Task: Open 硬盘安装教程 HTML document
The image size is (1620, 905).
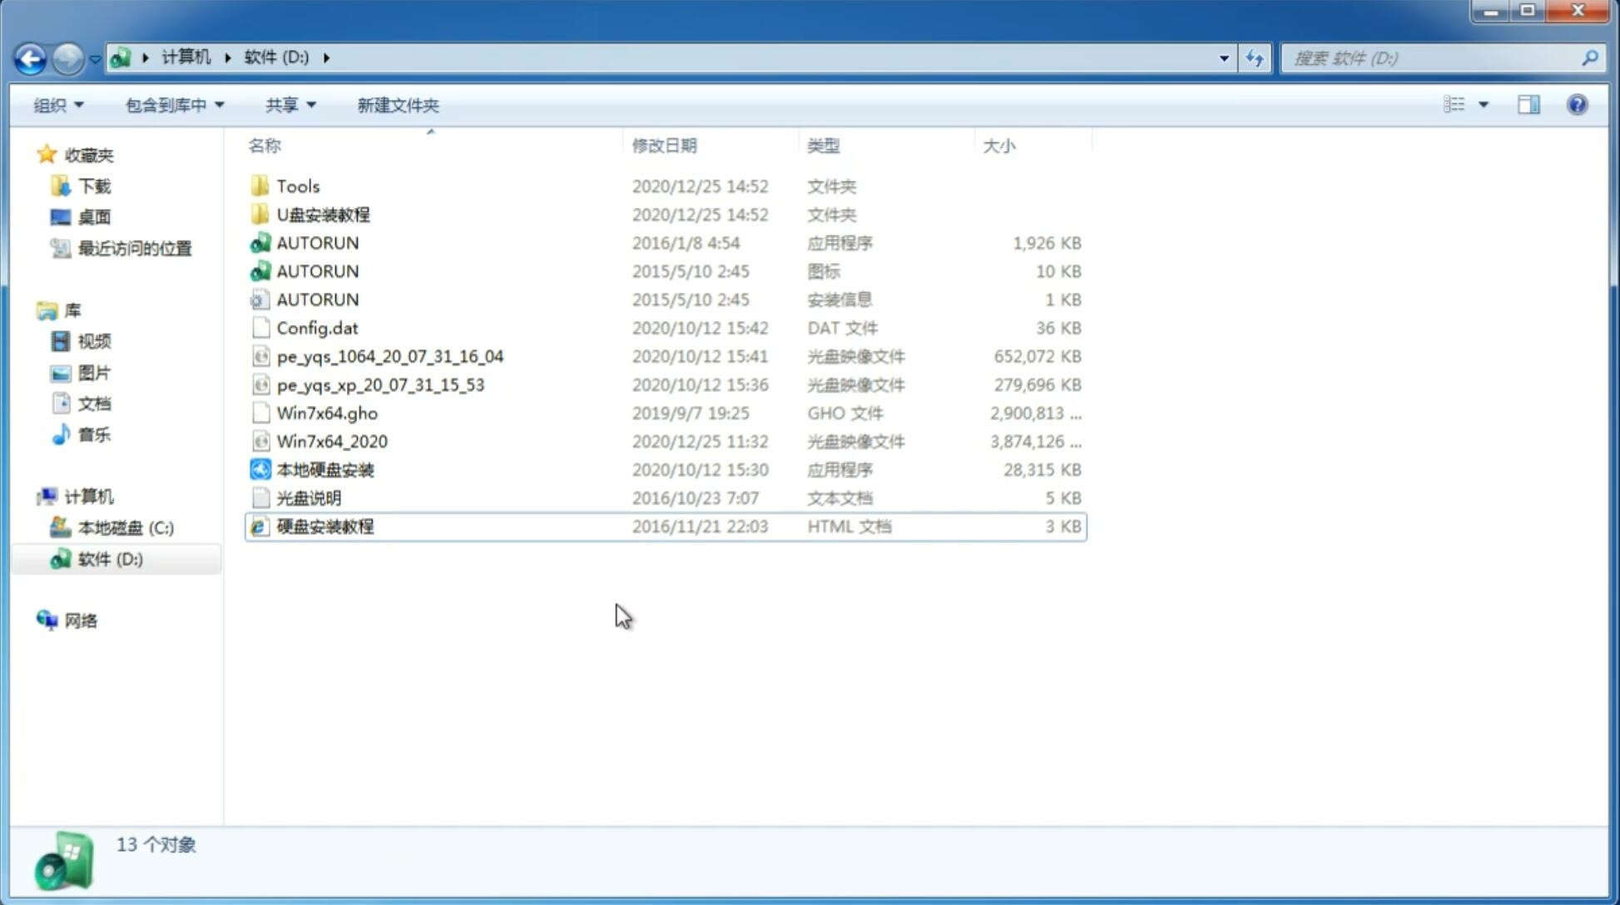Action: pos(324,526)
